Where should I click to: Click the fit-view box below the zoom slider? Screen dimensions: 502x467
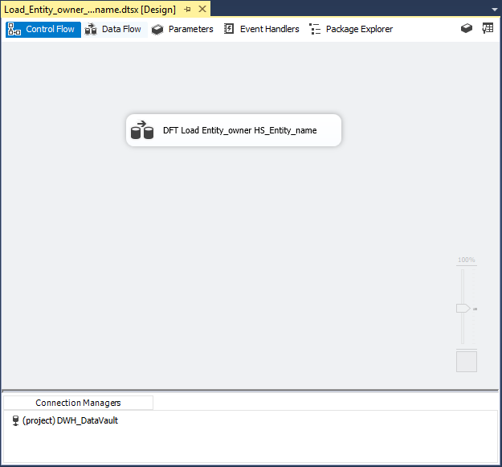click(467, 362)
